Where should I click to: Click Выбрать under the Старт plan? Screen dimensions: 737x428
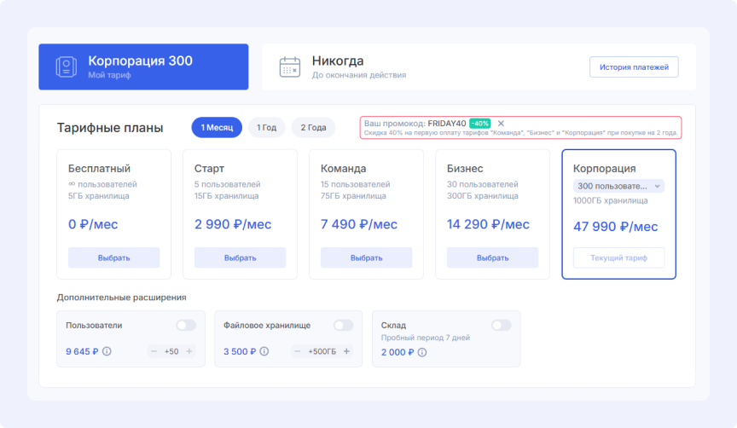tap(240, 257)
